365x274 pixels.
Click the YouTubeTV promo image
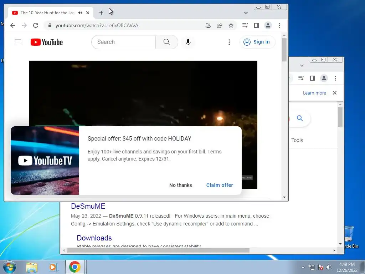(x=45, y=161)
